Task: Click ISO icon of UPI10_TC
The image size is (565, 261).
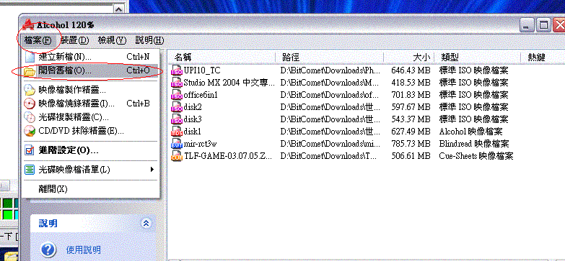Action: coord(177,70)
